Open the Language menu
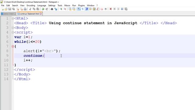Screen dimensions: 195x110 coord(42,5)
